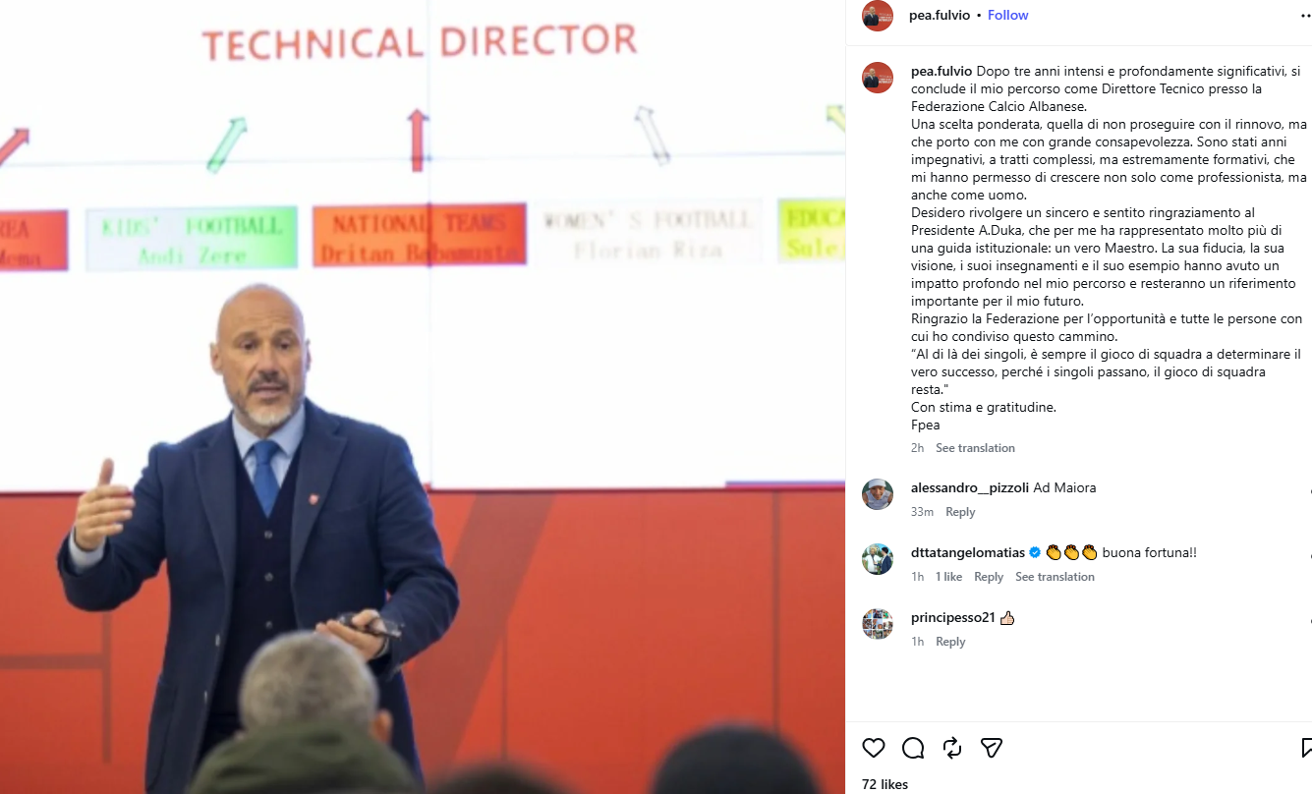Viewport: 1312px width, 794px height.
Task: View alessandro__pizzoli profile picture
Action: pyautogui.click(x=878, y=494)
